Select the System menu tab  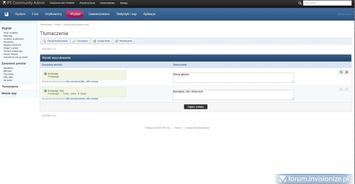pos(20,14)
